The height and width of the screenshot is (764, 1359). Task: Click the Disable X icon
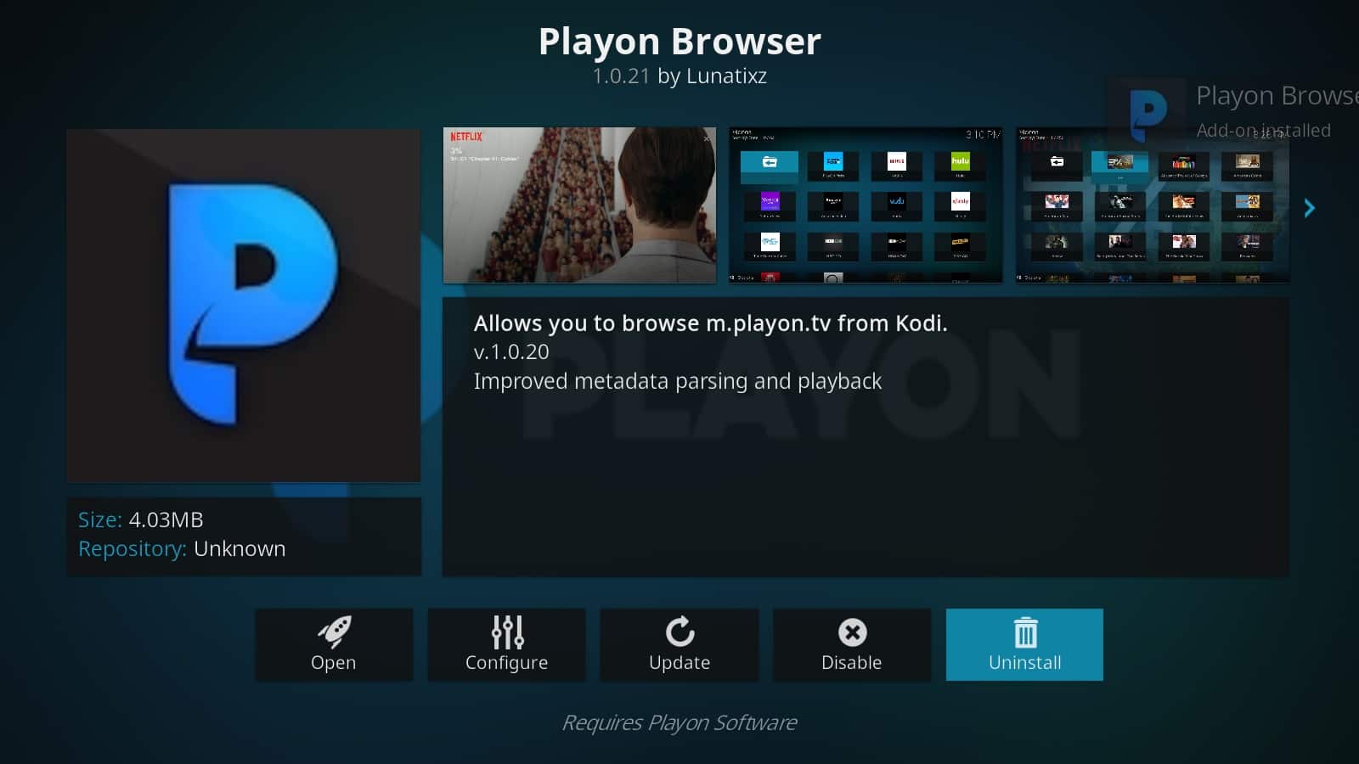point(852,632)
